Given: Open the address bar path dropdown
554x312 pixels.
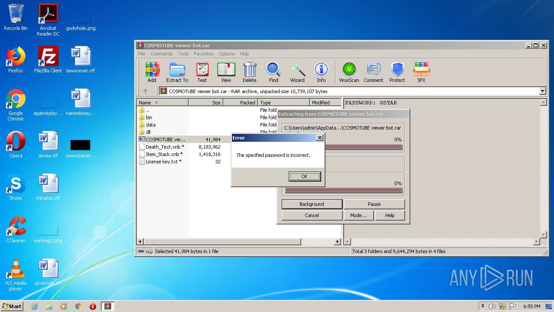Looking at the screenshot, I should [x=543, y=91].
